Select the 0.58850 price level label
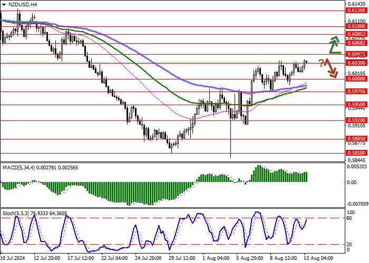This screenshot has height=263, width=369. coord(356,139)
